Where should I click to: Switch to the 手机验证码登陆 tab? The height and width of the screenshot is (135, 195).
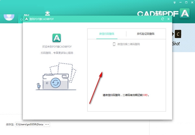tap(146, 34)
